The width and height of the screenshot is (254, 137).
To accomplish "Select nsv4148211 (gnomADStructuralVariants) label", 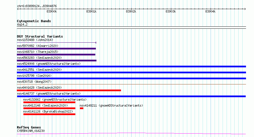I will (x=111, y=105).
